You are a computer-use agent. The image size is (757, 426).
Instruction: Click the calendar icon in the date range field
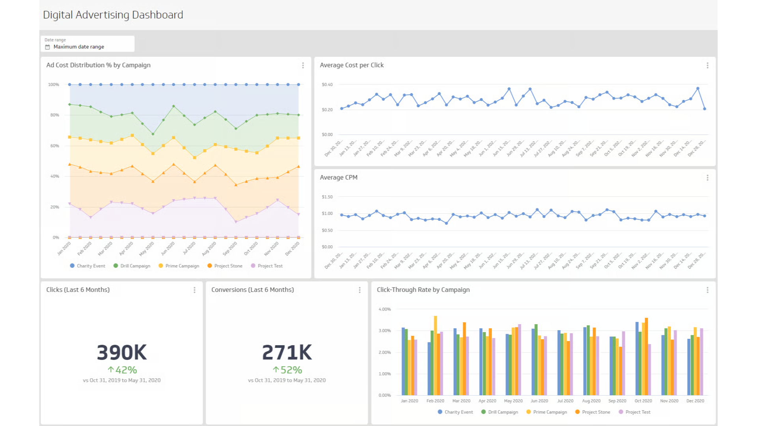(x=47, y=47)
